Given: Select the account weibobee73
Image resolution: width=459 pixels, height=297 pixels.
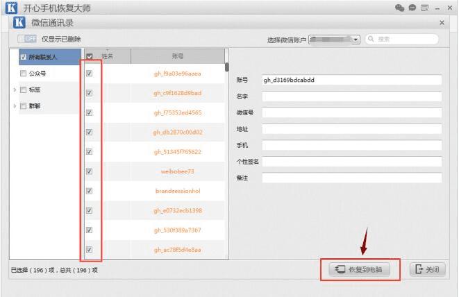Looking at the screenshot, I should coord(177,171).
